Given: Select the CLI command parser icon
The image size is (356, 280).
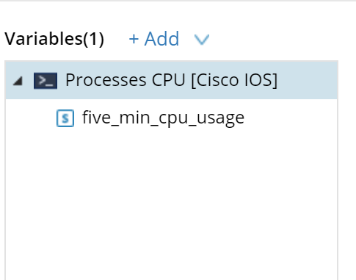Looking at the screenshot, I should [x=46, y=81].
